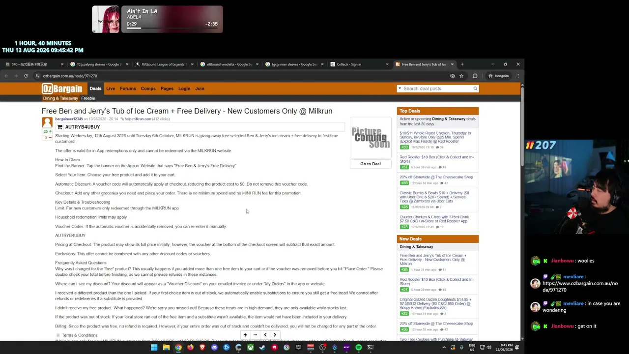Click the Go to Deal button
The height and width of the screenshot is (354, 629).
point(371,164)
